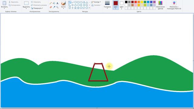Open the Выделить dropdown arrow
This screenshot has width=194, height=109.
pos(26,8)
